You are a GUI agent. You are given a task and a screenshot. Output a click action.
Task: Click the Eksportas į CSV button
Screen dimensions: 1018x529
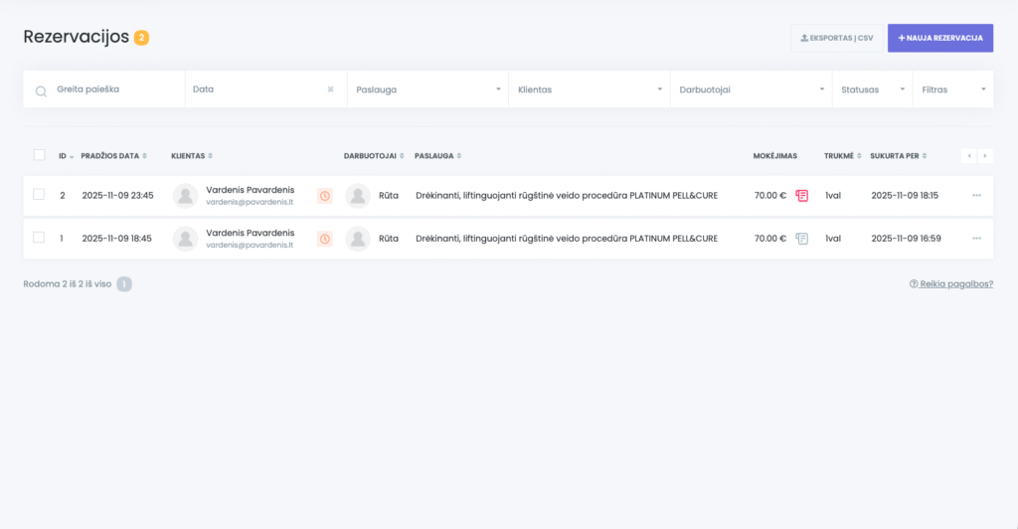pos(836,38)
